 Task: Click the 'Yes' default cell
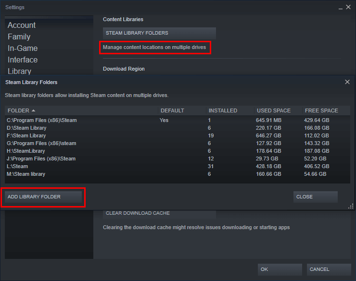[164, 120]
